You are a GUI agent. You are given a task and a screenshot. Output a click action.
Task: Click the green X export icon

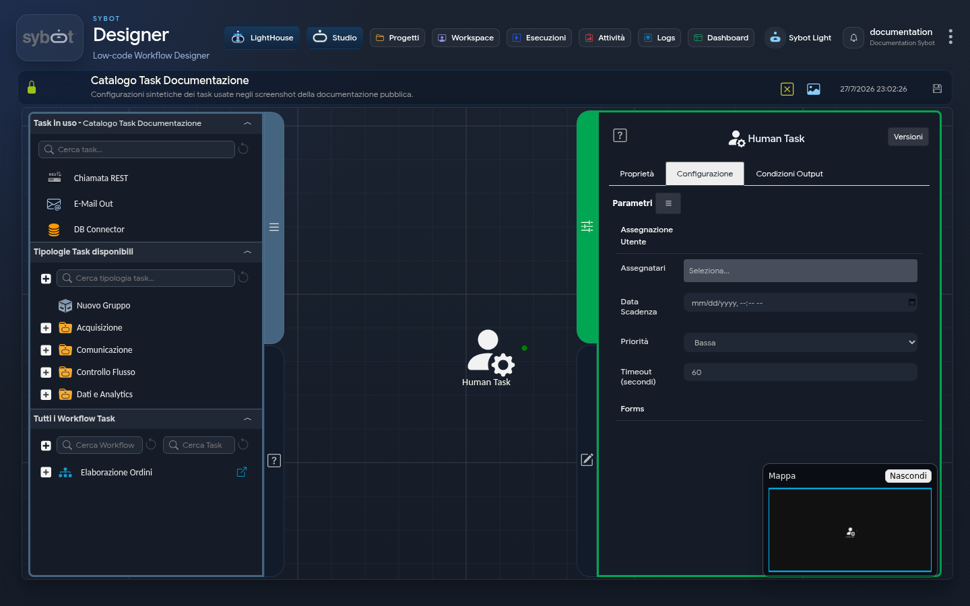tap(787, 89)
